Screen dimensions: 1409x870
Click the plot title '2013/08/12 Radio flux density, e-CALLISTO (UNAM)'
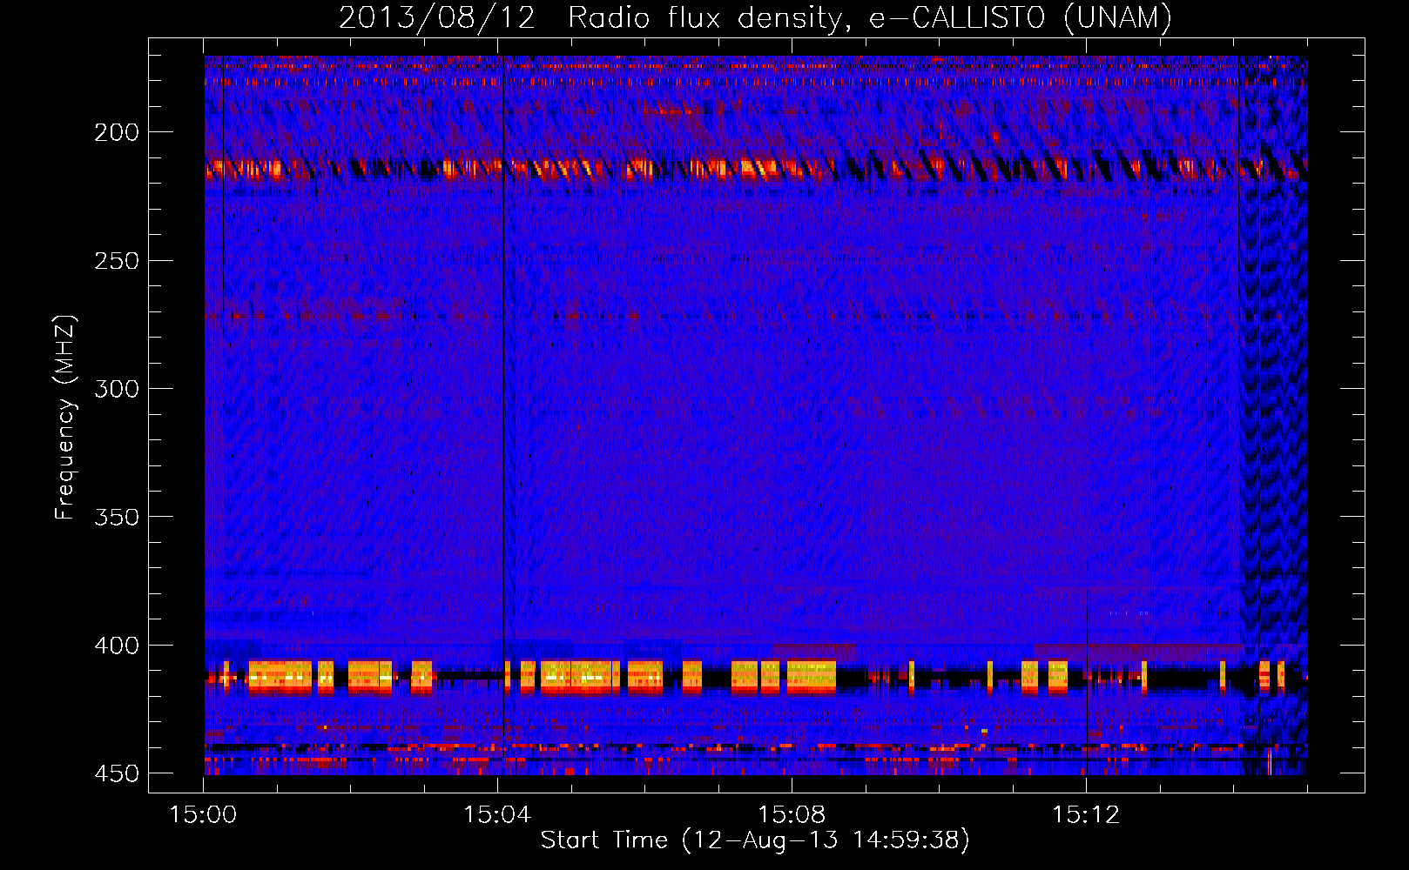[x=755, y=18]
